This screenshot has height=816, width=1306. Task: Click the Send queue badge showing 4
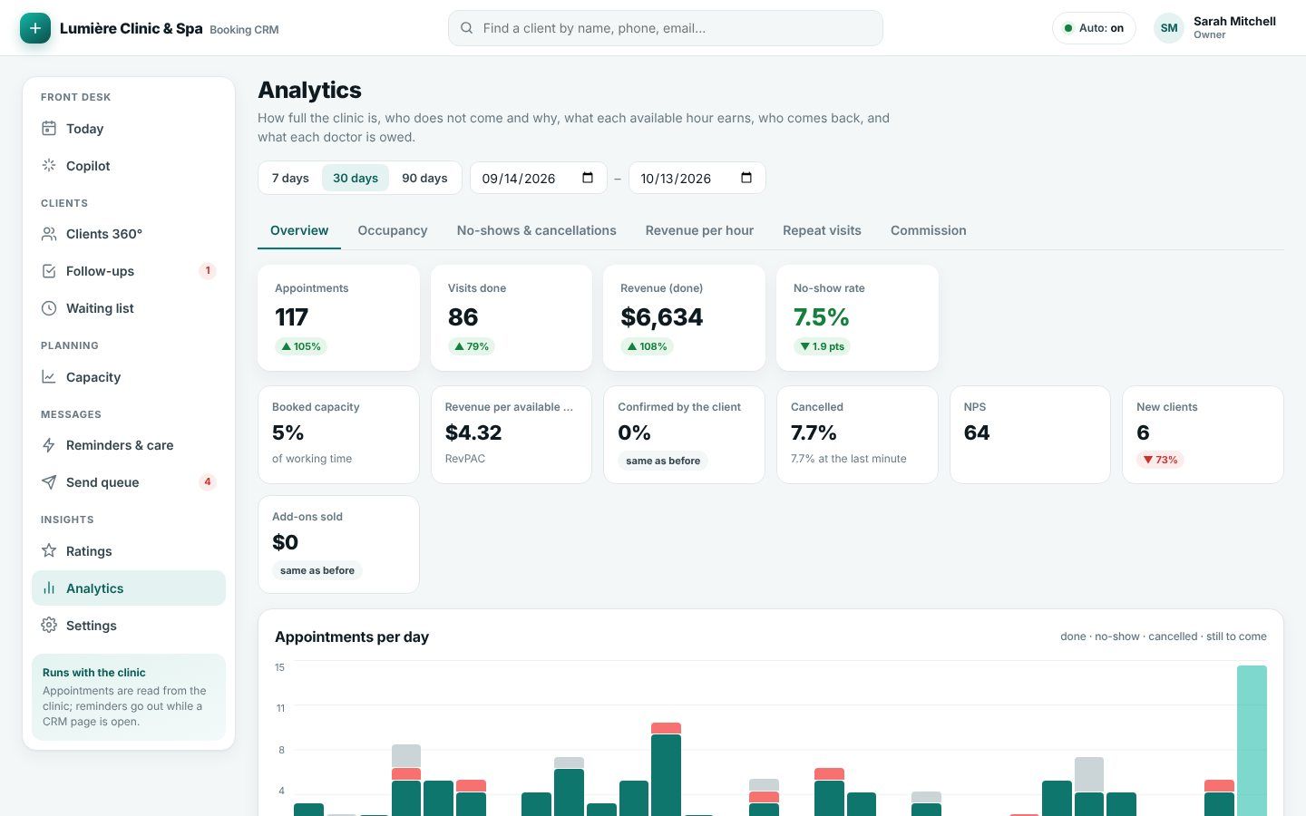(x=208, y=482)
